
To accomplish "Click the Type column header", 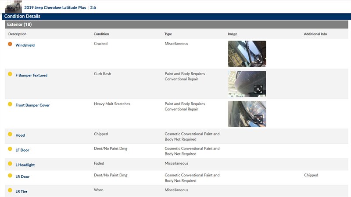I will pos(168,34).
